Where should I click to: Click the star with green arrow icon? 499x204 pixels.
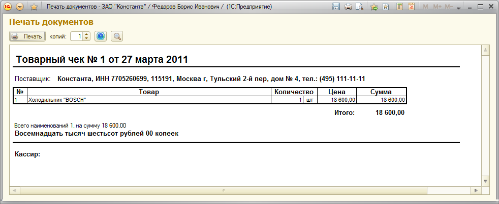coord(374,7)
